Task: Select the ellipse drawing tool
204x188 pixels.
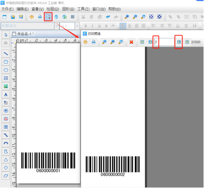Action: (6, 70)
